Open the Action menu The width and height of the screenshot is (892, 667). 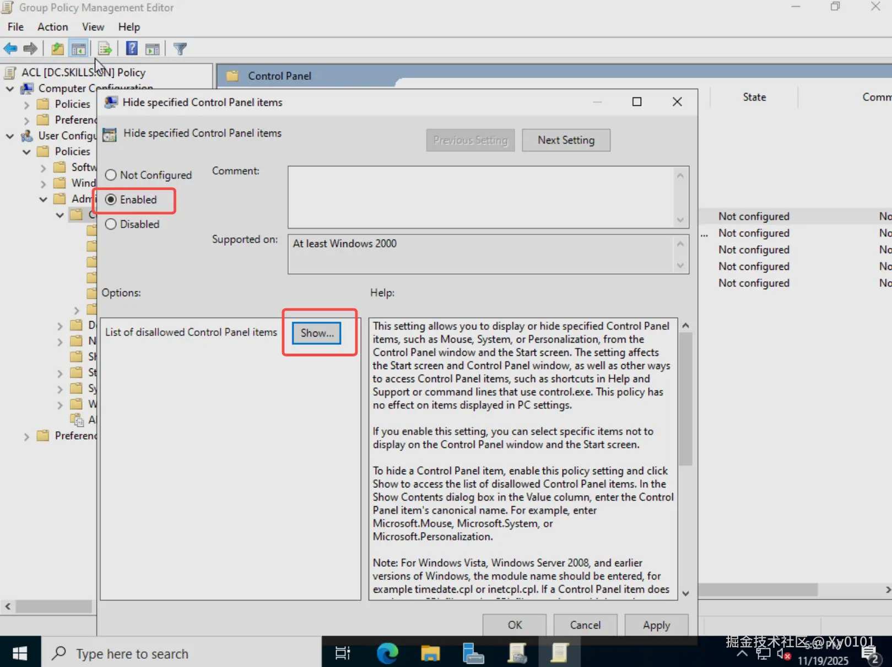coord(53,26)
